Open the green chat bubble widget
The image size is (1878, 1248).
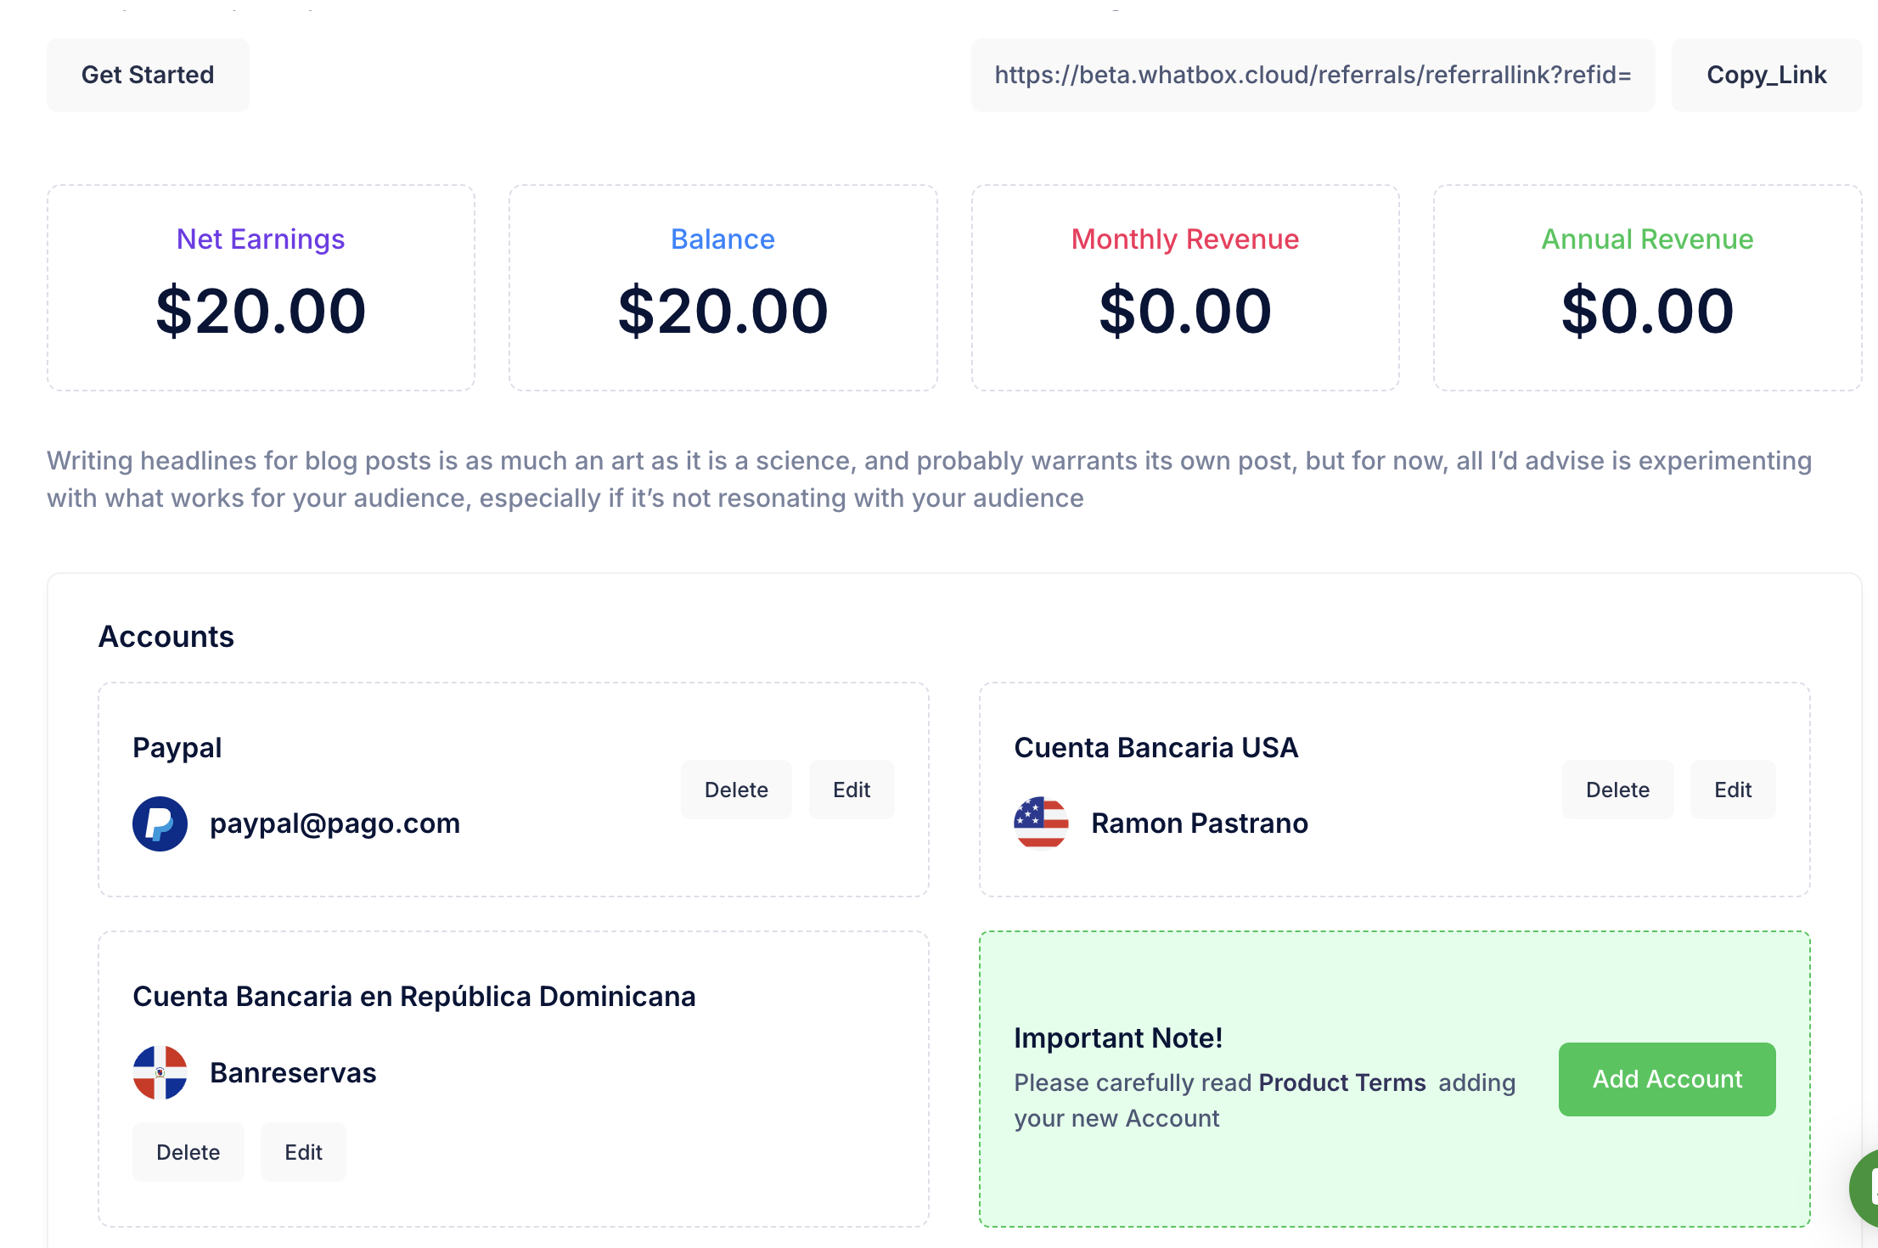click(x=1864, y=1189)
